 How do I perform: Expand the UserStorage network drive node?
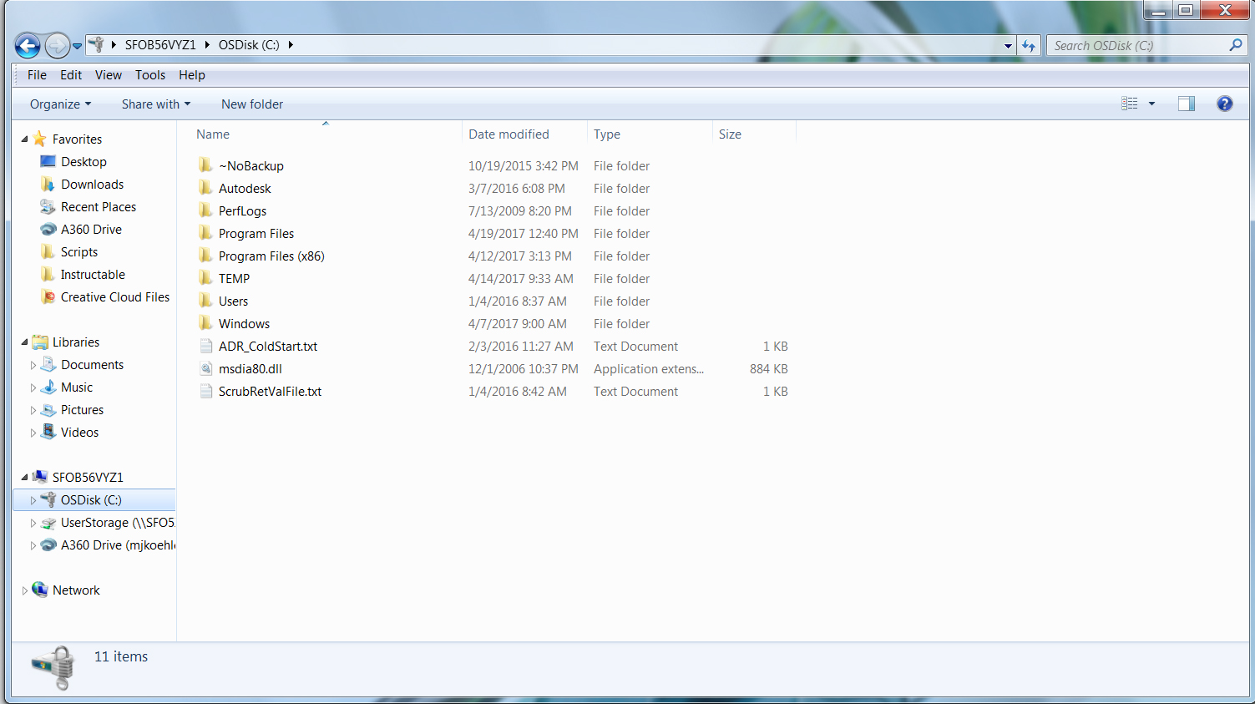[33, 523]
